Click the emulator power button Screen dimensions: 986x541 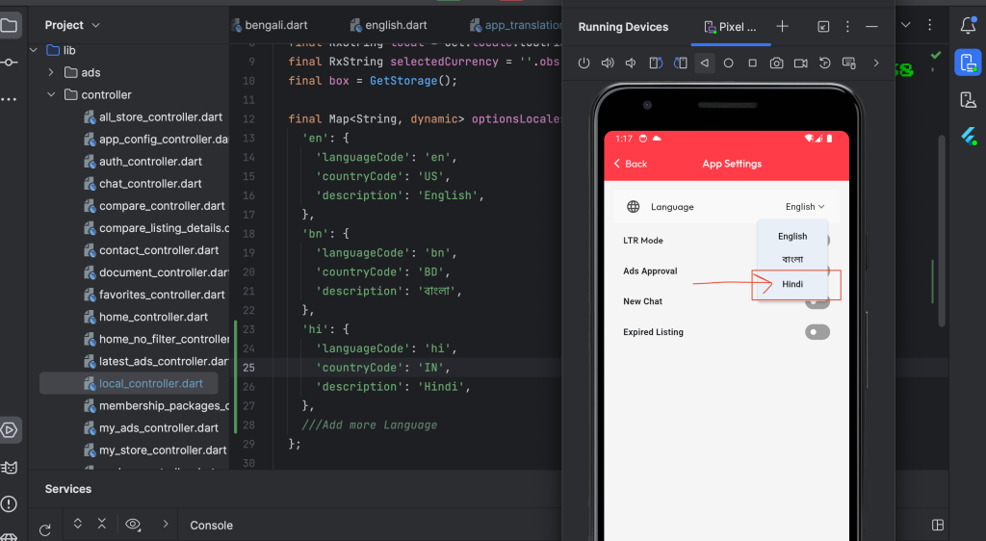point(584,63)
